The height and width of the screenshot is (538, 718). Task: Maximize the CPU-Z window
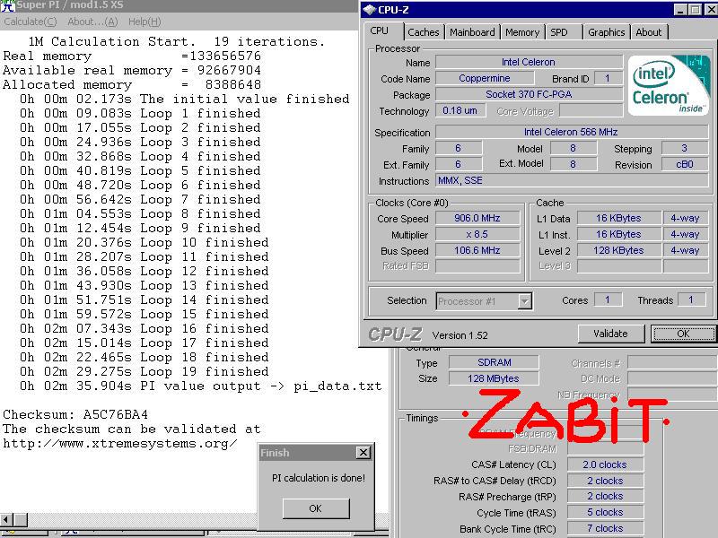tap(695, 10)
